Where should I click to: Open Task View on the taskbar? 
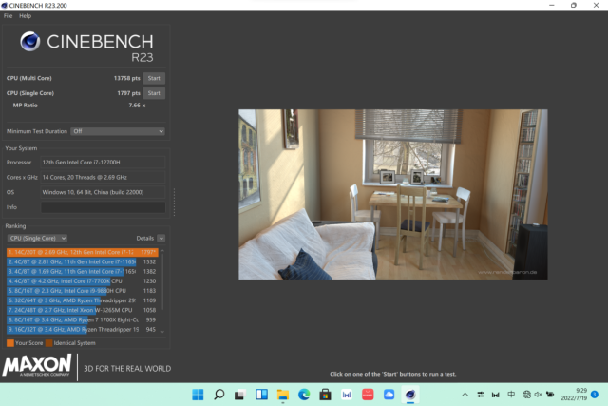click(240, 395)
